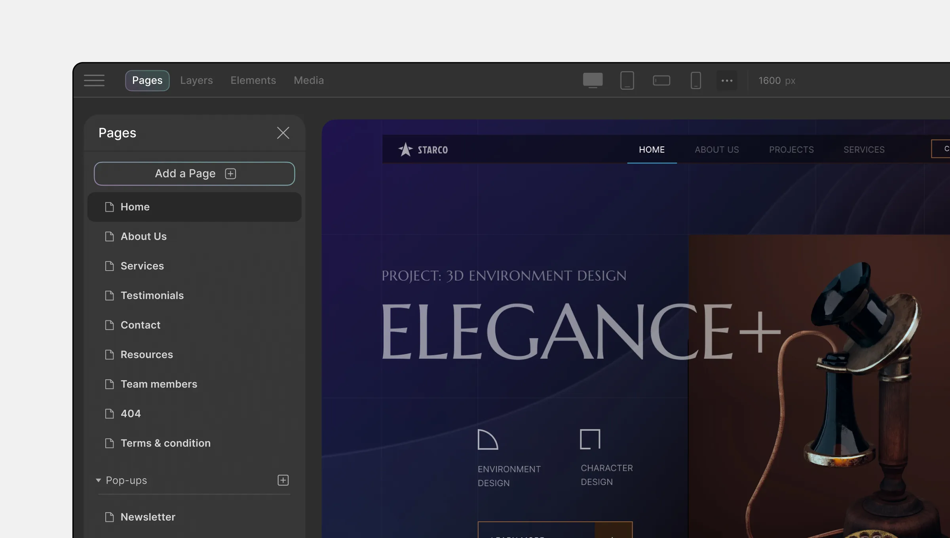Click the Add a Page button
The height and width of the screenshot is (538, 950).
(x=194, y=174)
